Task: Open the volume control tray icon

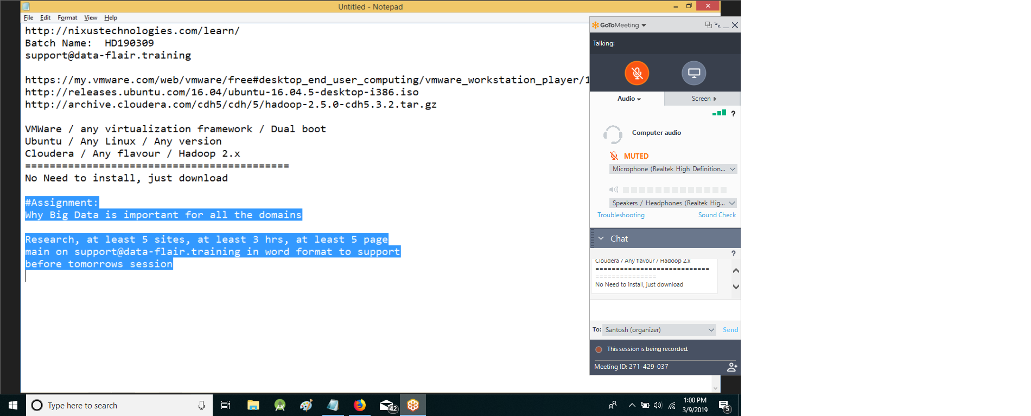Action: 658,405
